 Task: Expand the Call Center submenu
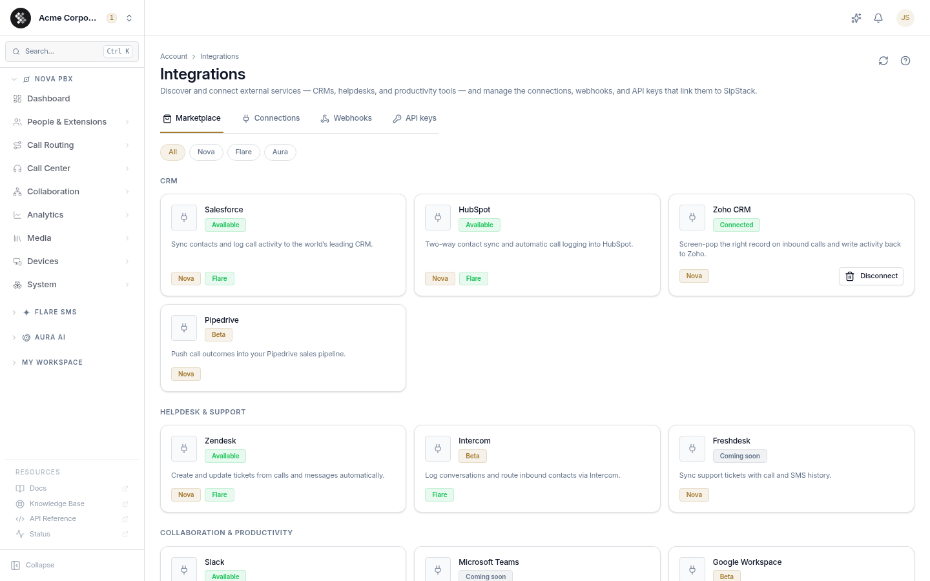click(x=72, y=168)
